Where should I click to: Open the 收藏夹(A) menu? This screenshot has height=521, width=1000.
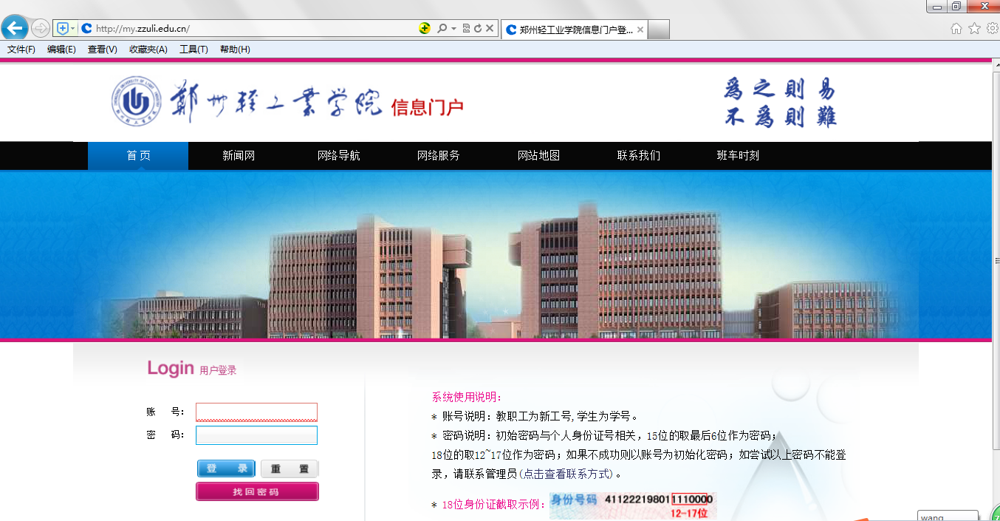click(148, 50)
